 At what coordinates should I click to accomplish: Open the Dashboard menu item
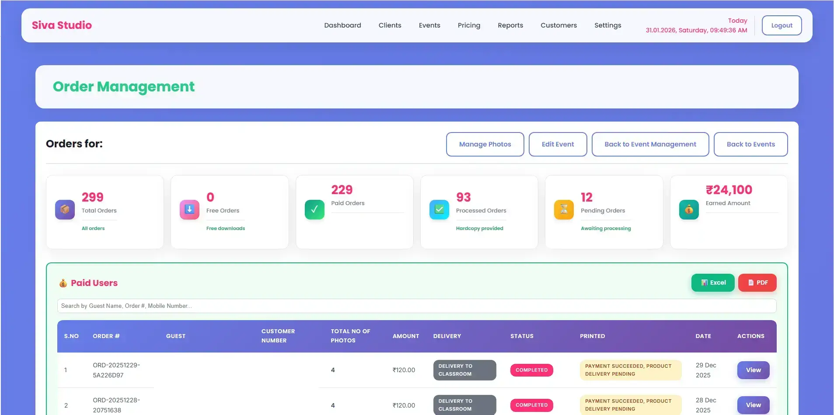coord(342,25)
